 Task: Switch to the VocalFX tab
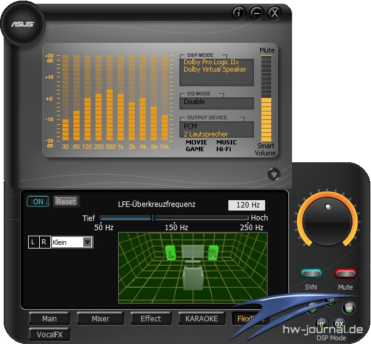(x=49, y=335)
